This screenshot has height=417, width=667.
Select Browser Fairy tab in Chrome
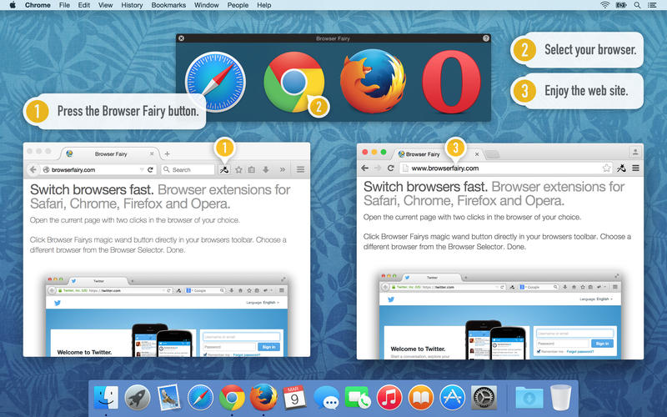(439, 154)
